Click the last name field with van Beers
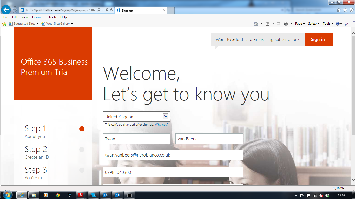This screenshot has width=355, height=199. (209, 139)
